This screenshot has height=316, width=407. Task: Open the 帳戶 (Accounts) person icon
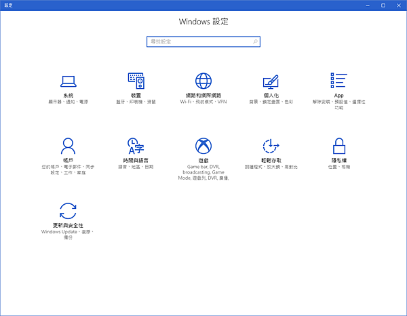(68, 146)
